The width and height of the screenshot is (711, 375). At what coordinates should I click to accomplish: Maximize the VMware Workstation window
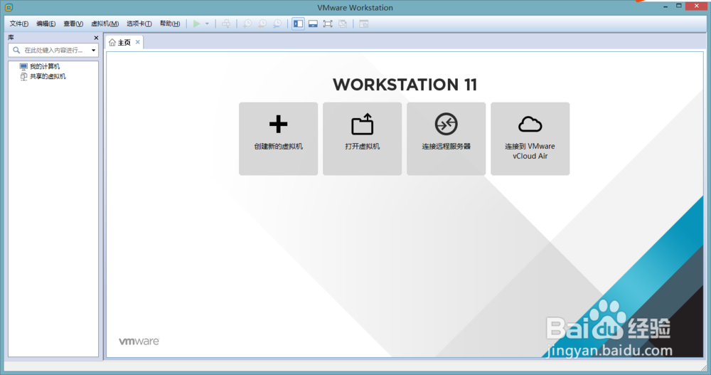tap(679, 6)
